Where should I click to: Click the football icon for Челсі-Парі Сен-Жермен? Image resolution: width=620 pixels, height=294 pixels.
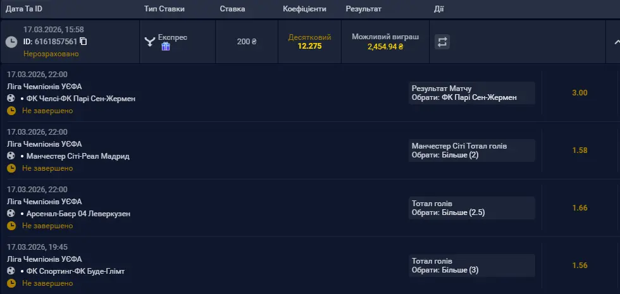pyautogui.click(x=11, y=99)
